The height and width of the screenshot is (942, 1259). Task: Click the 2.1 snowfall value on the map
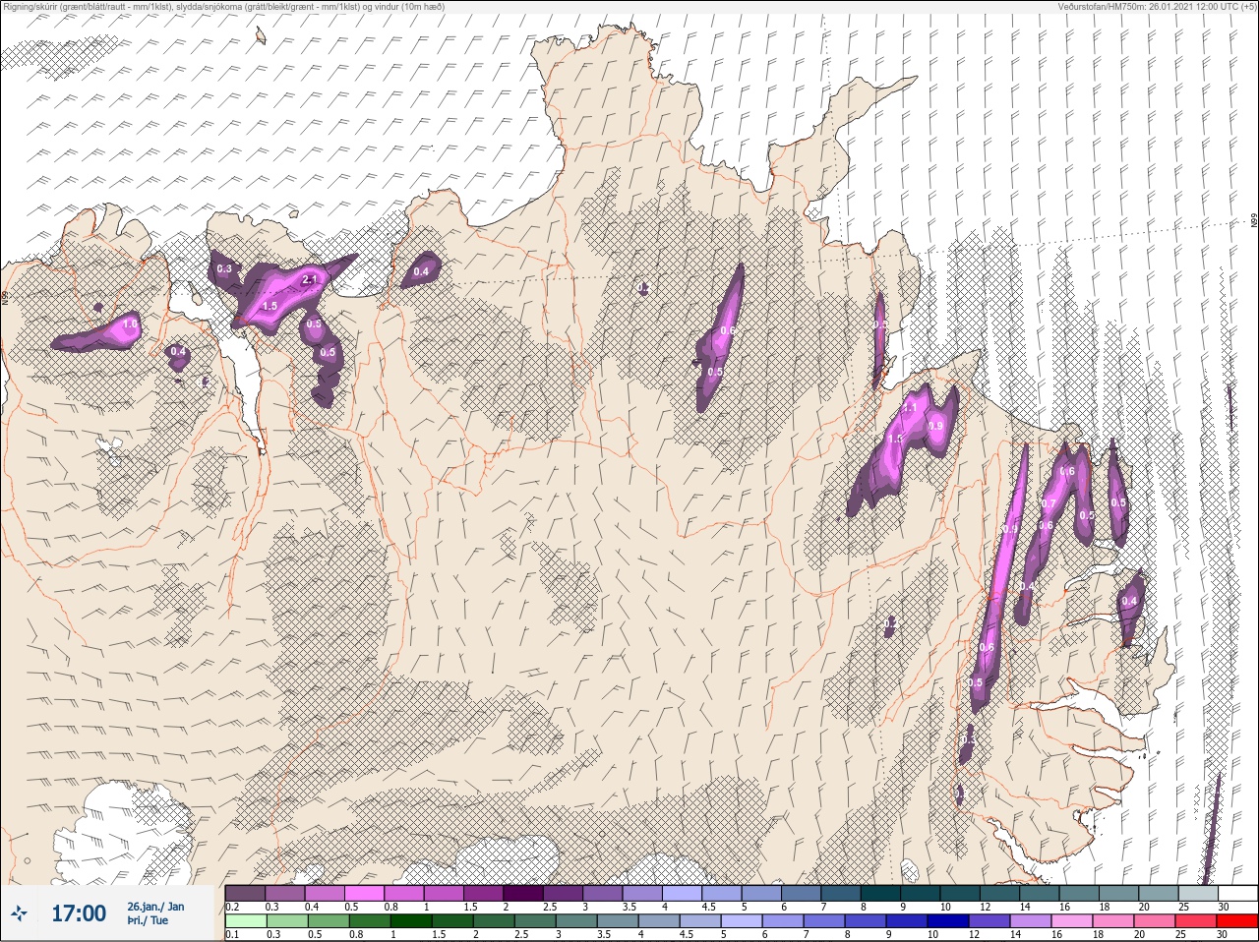[310, 280]
